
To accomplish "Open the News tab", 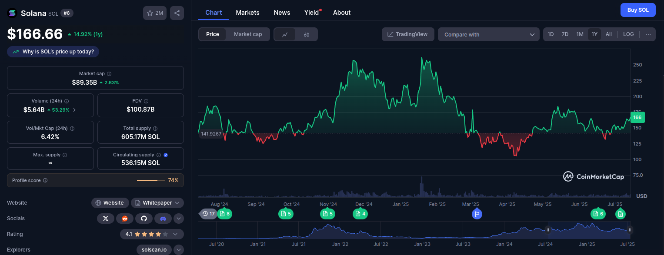I will [282, 13].
